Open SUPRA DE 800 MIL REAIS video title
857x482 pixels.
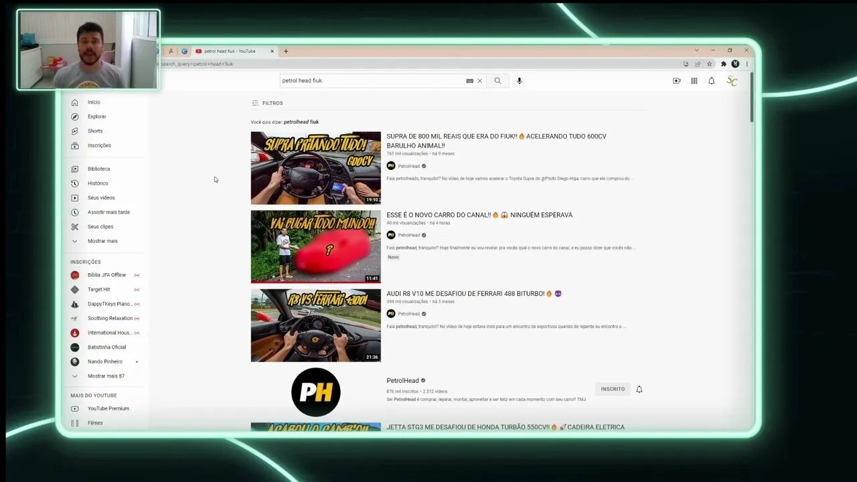[496, 141]
